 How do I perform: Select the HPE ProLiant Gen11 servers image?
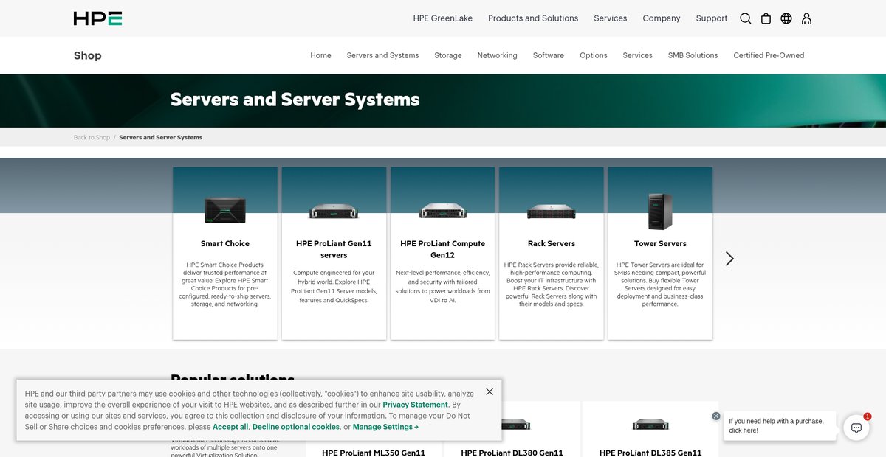(334, 212)
